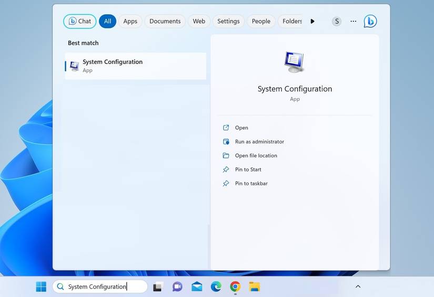Viewport: 434px width, 297px height.
Task: Click the S user account avatar
Action: (337, 22)
